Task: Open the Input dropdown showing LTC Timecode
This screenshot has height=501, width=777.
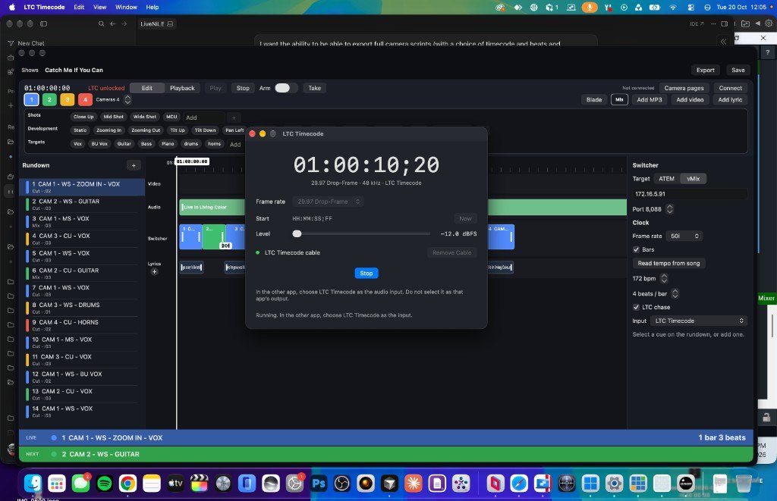Action: (699, 321)
